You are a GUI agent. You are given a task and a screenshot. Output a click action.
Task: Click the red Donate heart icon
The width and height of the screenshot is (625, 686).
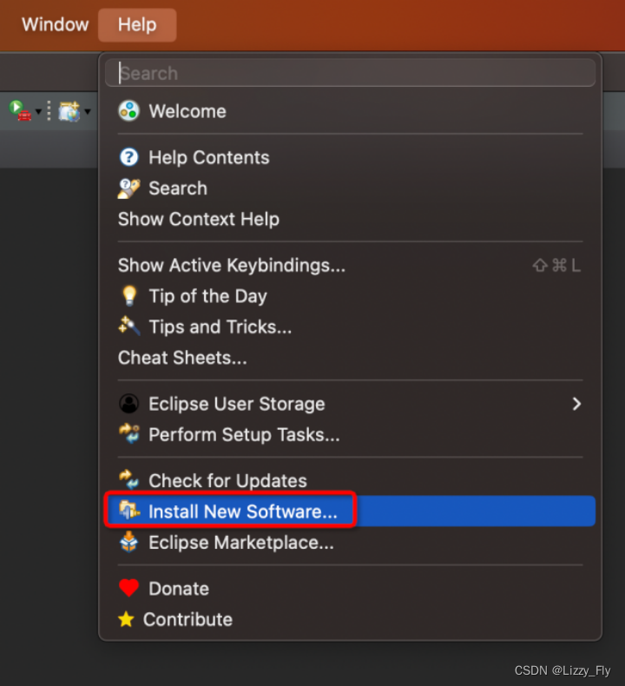129,589
